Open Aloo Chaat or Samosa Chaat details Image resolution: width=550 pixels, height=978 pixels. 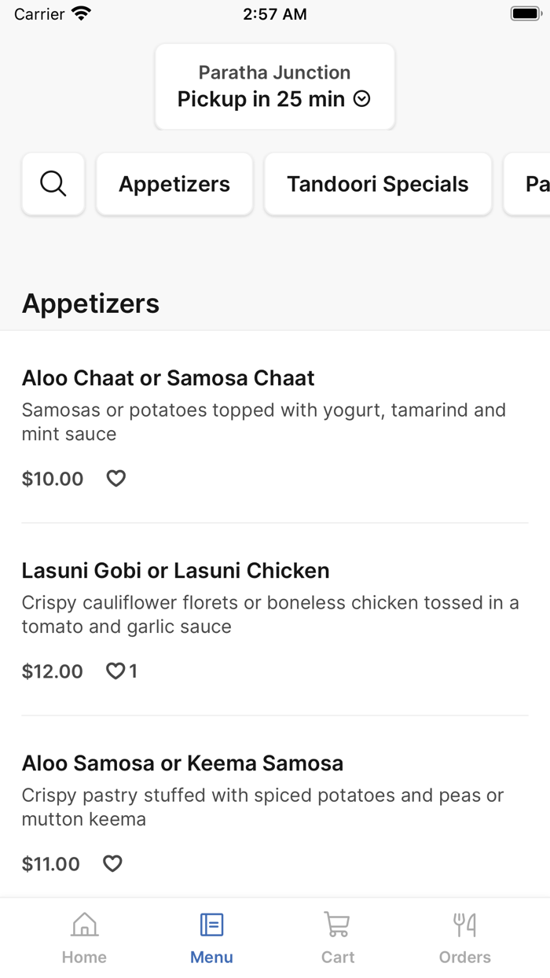tap(168, 378)
